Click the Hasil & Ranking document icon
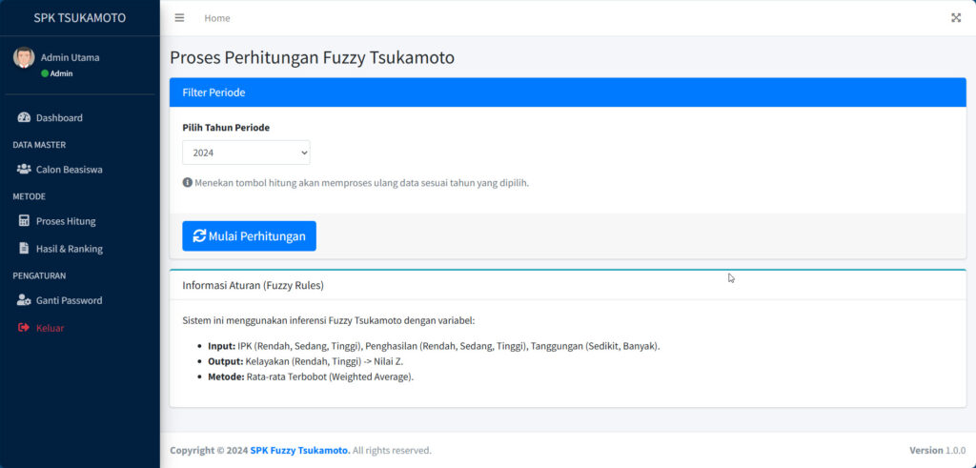The width and height of the screenshot is (976, 468). click(x=24, y=249)
